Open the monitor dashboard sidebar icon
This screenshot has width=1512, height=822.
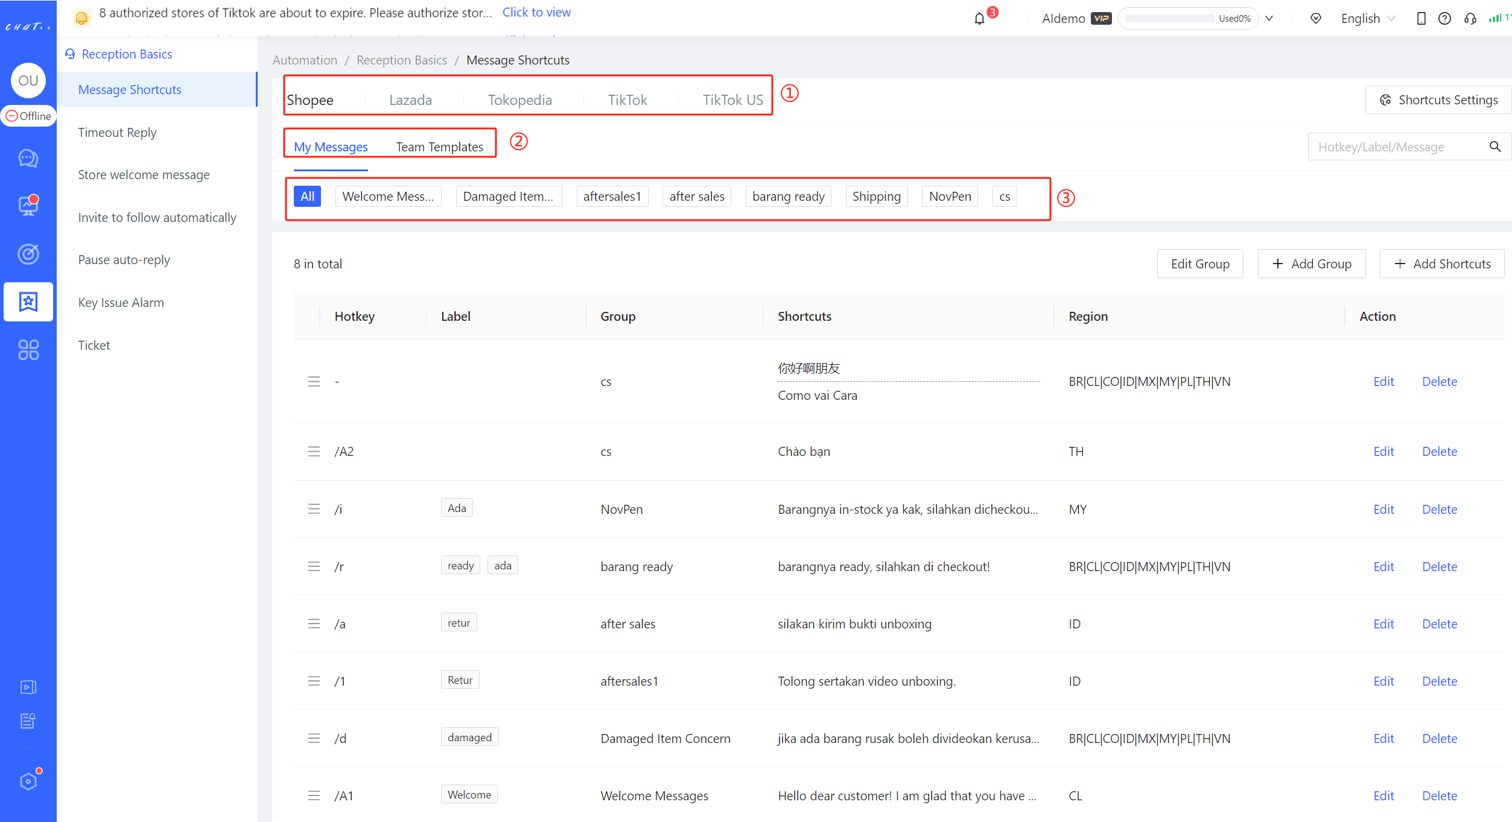point(28,206)
